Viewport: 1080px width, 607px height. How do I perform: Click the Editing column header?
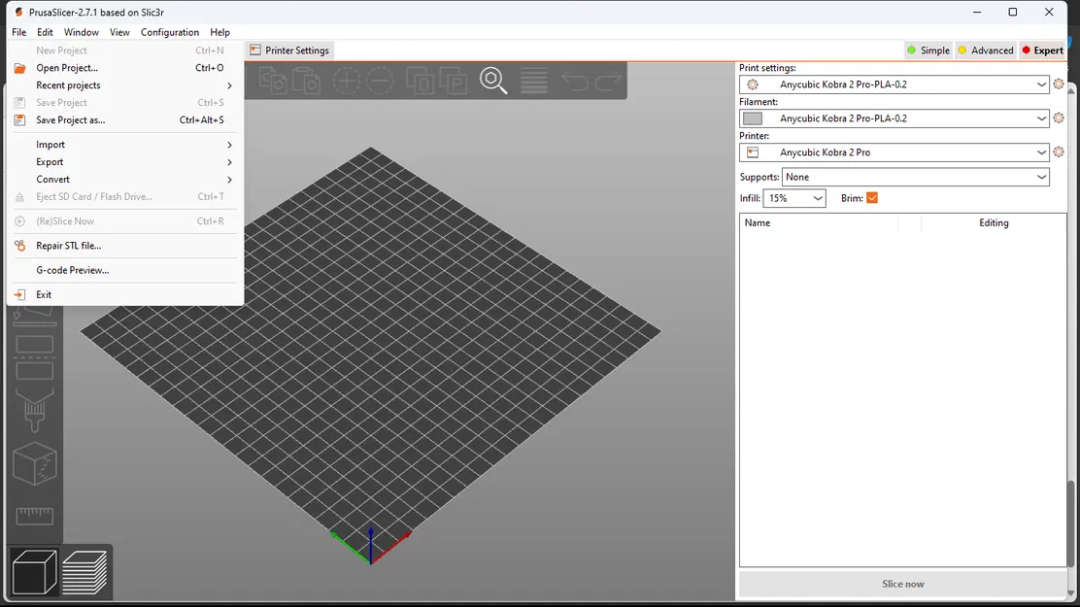click(x=994, y=222)
